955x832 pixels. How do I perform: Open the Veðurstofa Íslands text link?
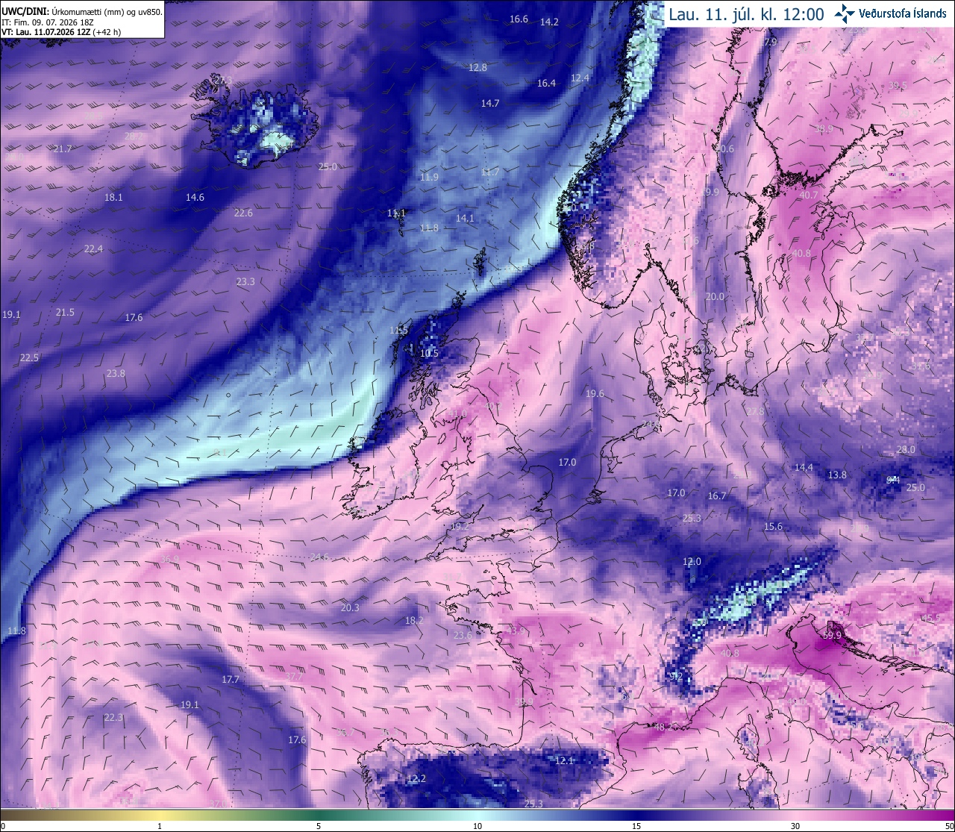[904, 13]
